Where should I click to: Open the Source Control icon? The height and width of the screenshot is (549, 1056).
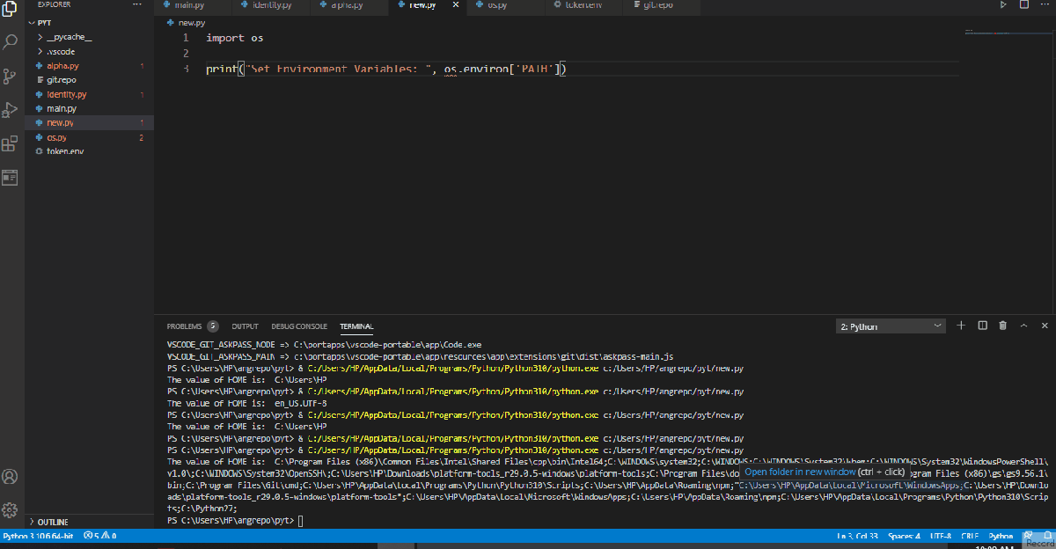(10, 75)
